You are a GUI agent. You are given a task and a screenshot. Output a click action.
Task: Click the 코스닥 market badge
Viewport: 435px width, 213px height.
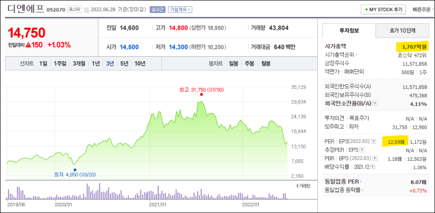pos(74,10)
